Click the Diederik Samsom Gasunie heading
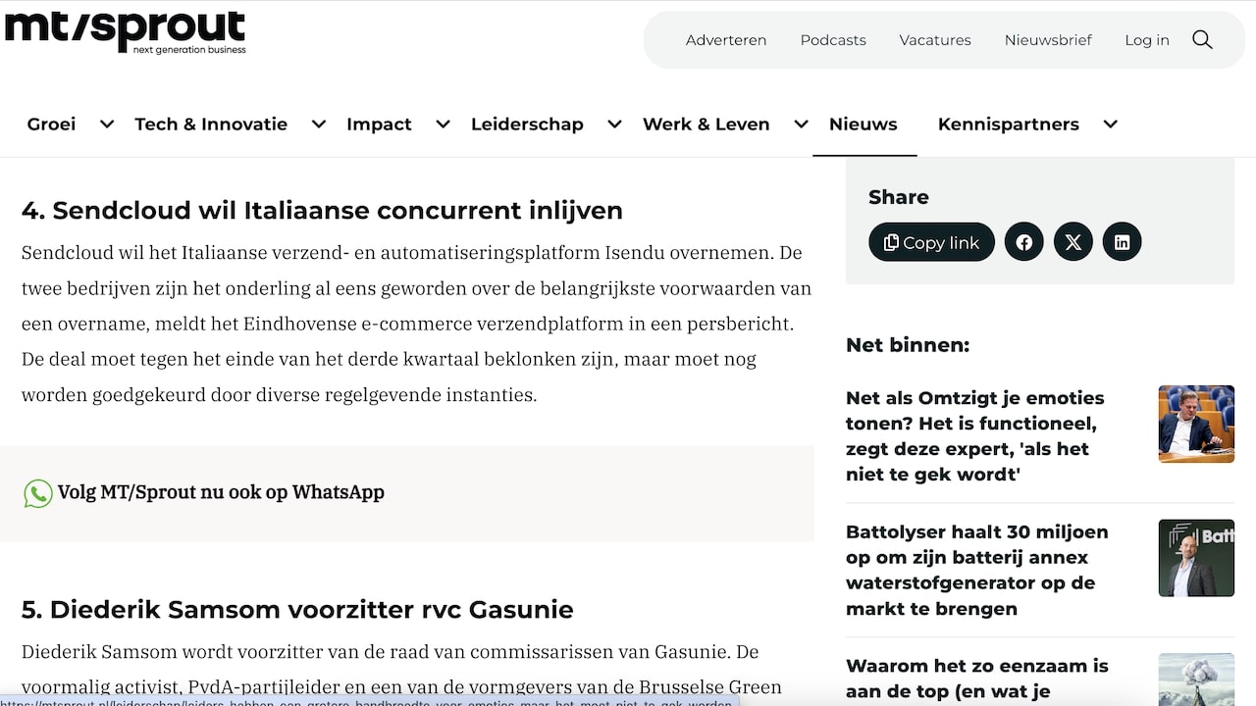Image resolution: width=1256 pixels, height=706 pixels. [x=297, y=610]
